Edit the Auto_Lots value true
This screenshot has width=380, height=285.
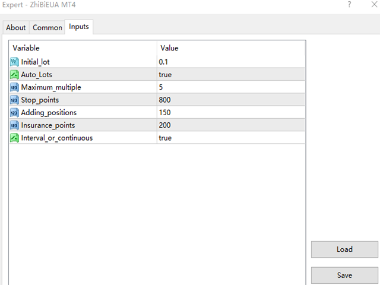[231, 75]
